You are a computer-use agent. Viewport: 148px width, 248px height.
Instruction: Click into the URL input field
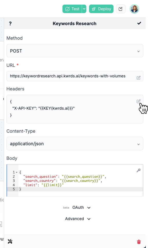tap(72, 76)
